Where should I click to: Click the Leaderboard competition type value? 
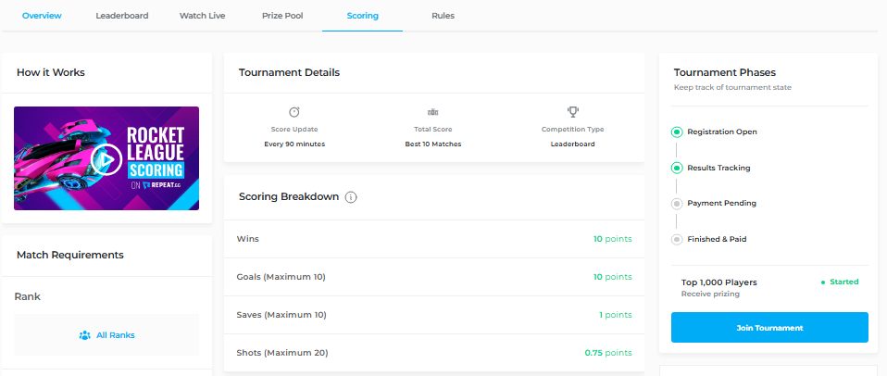[572, 144]
